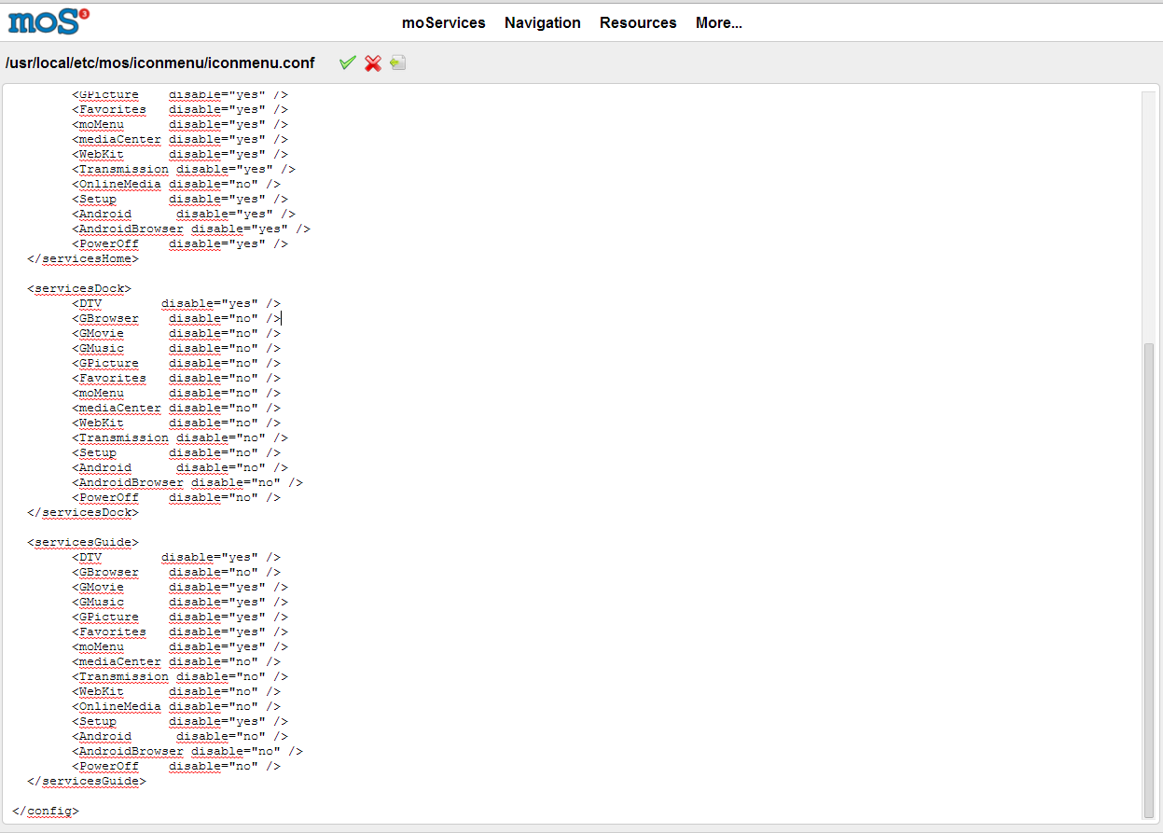Image resolution: width=1163 pixels, height=833 pixels.
Task: Place cursor on the opening servicesGuide tag
Action: point(83,543)
